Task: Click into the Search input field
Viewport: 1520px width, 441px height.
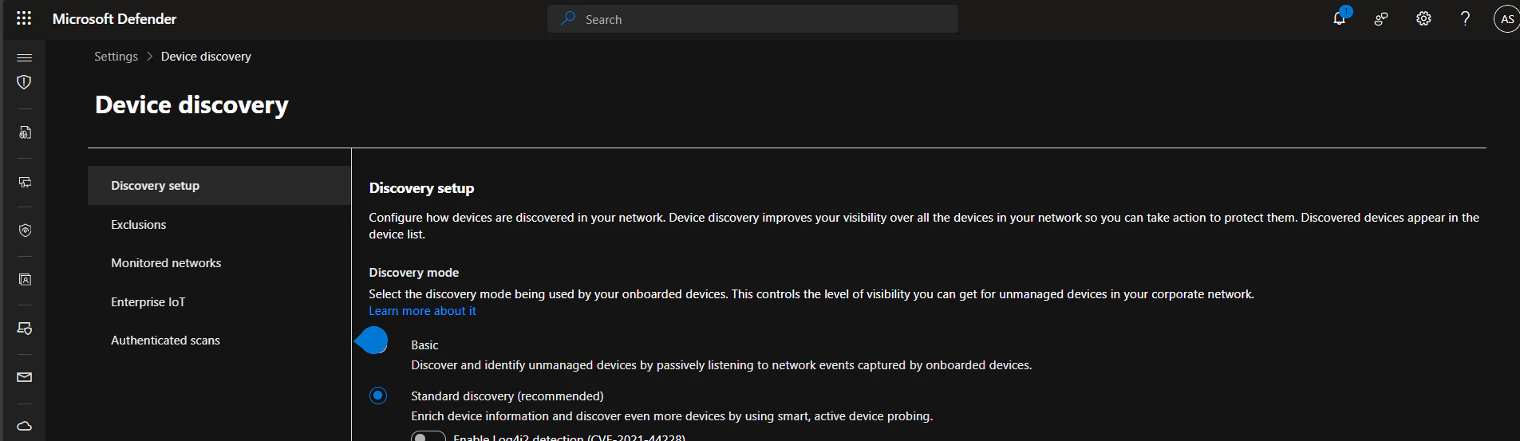Action: 752,19
